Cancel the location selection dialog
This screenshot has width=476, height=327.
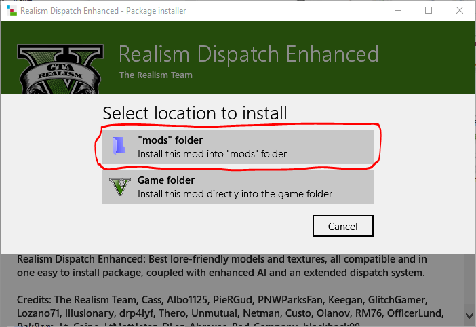pos(342,226)
